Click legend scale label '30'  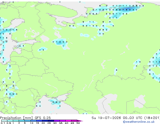pos(55,123)
